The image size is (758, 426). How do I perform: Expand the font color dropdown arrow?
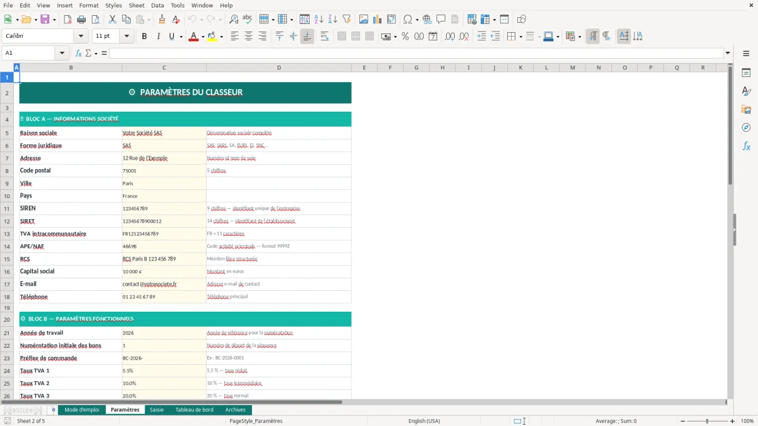pos(202,37)
